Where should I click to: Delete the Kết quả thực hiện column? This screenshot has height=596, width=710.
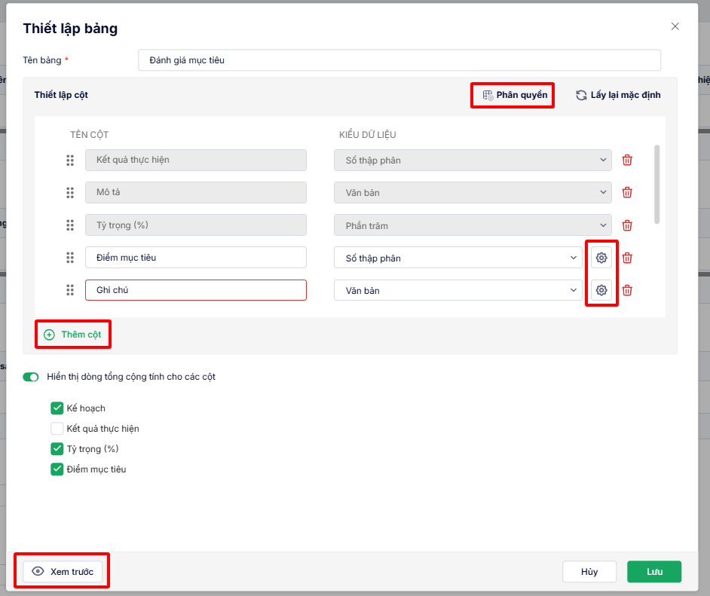point(627,160)
